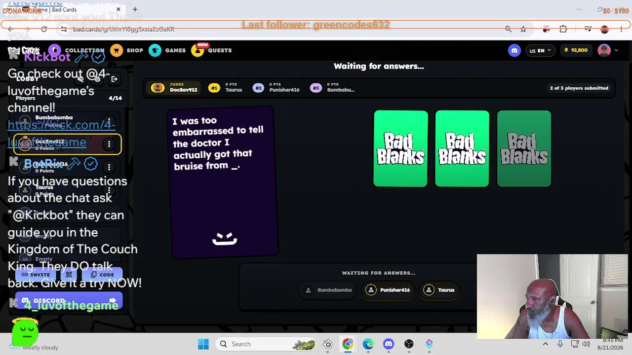Click the Taurus submitted status chip

point(439,290)
